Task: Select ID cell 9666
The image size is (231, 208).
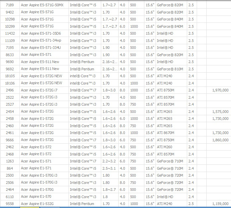Action: coord(10,140)
